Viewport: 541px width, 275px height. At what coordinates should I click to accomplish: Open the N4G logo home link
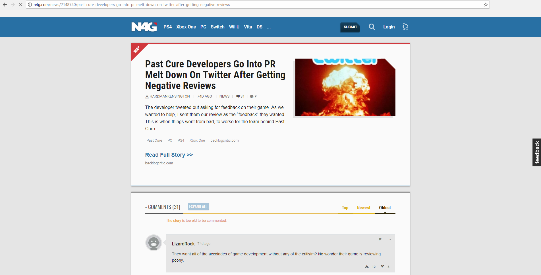click(x=144, y=27)
